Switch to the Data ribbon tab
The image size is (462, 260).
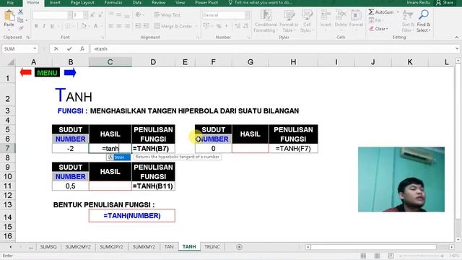[136, 3]
